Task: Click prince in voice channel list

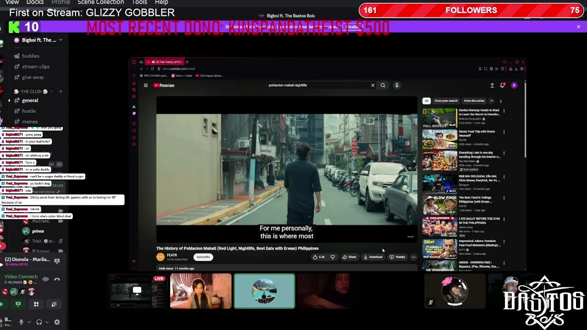Action: click(x=38, y=231)
